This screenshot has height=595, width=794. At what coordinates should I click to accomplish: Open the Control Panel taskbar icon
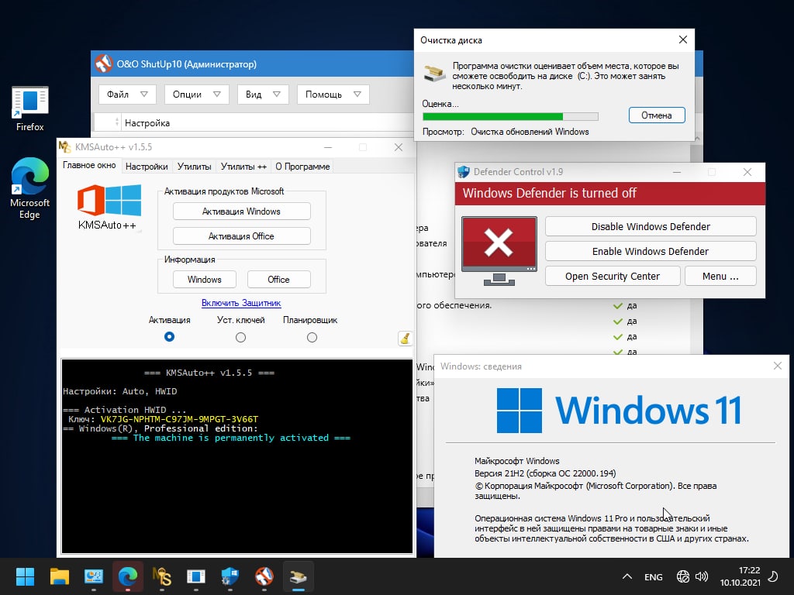tap(94, 576)
